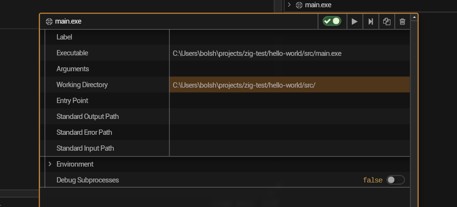Enable the Debug Subprocesses toggle
The width and height of the screenshot is (457, 207).
395,180
